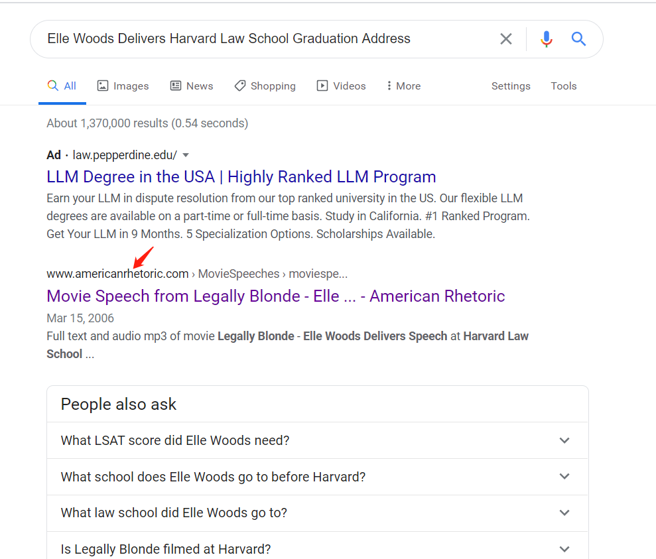
Task: Switch to the Shopping tab
Action: [265, 86]
